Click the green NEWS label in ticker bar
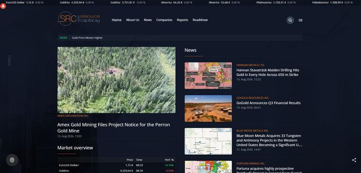The image size is (361, 173). tap(64, 38)
